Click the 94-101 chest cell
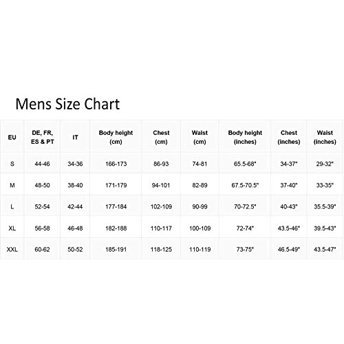Image resolution: width=344 pixels, height=344 pixels. (161, 185)
